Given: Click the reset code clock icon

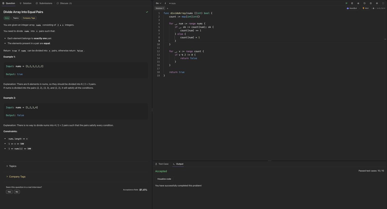Looking at the screenshot, I should click(364, 3).
